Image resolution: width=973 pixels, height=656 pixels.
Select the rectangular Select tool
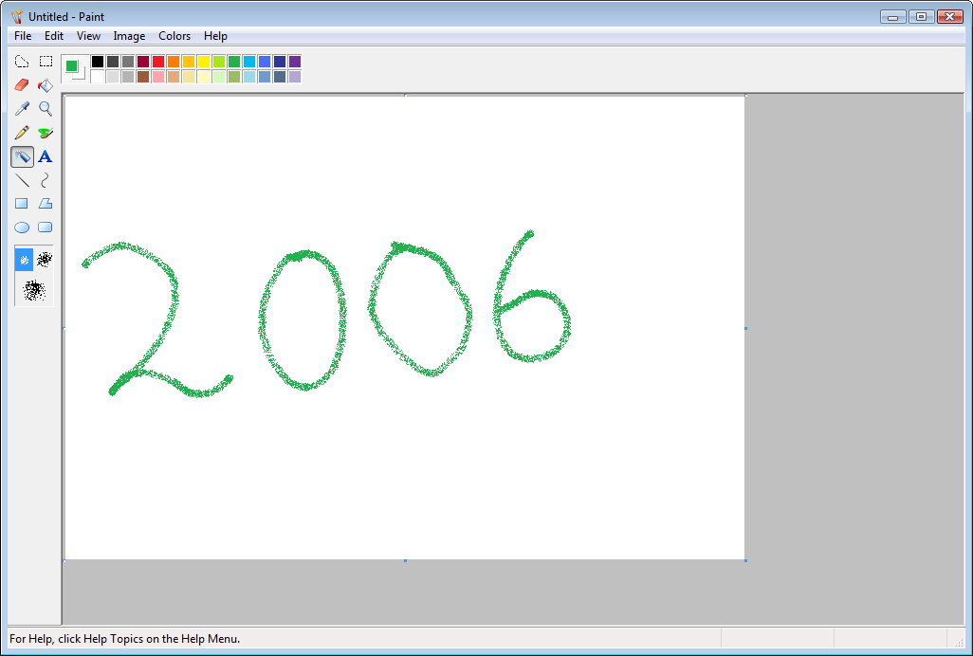(45, 61)
